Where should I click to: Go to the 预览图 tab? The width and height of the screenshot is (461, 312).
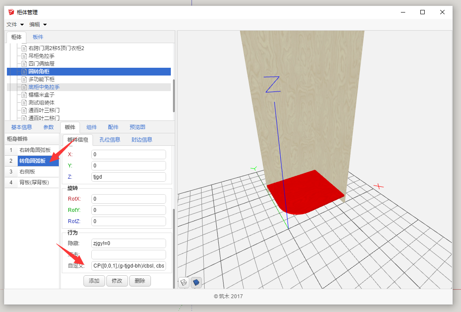coord(137,127)
